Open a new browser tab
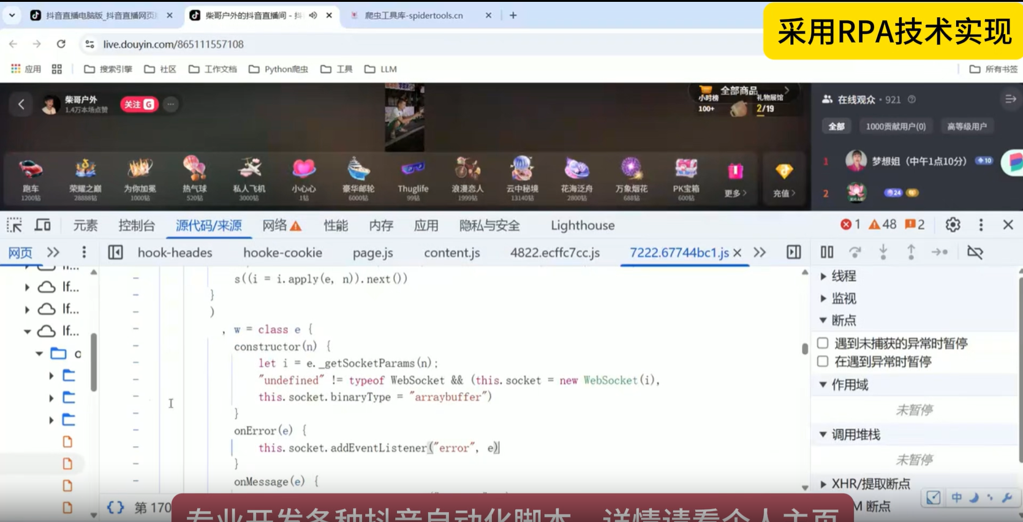Viewport: 1023px width, 522px height. coord(513,15)
